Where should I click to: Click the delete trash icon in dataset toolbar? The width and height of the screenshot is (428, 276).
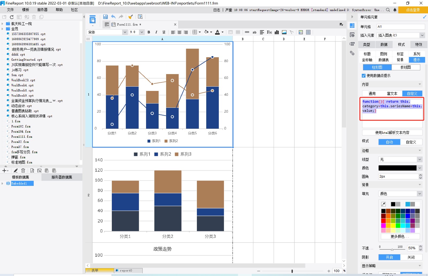click(23, 171)
